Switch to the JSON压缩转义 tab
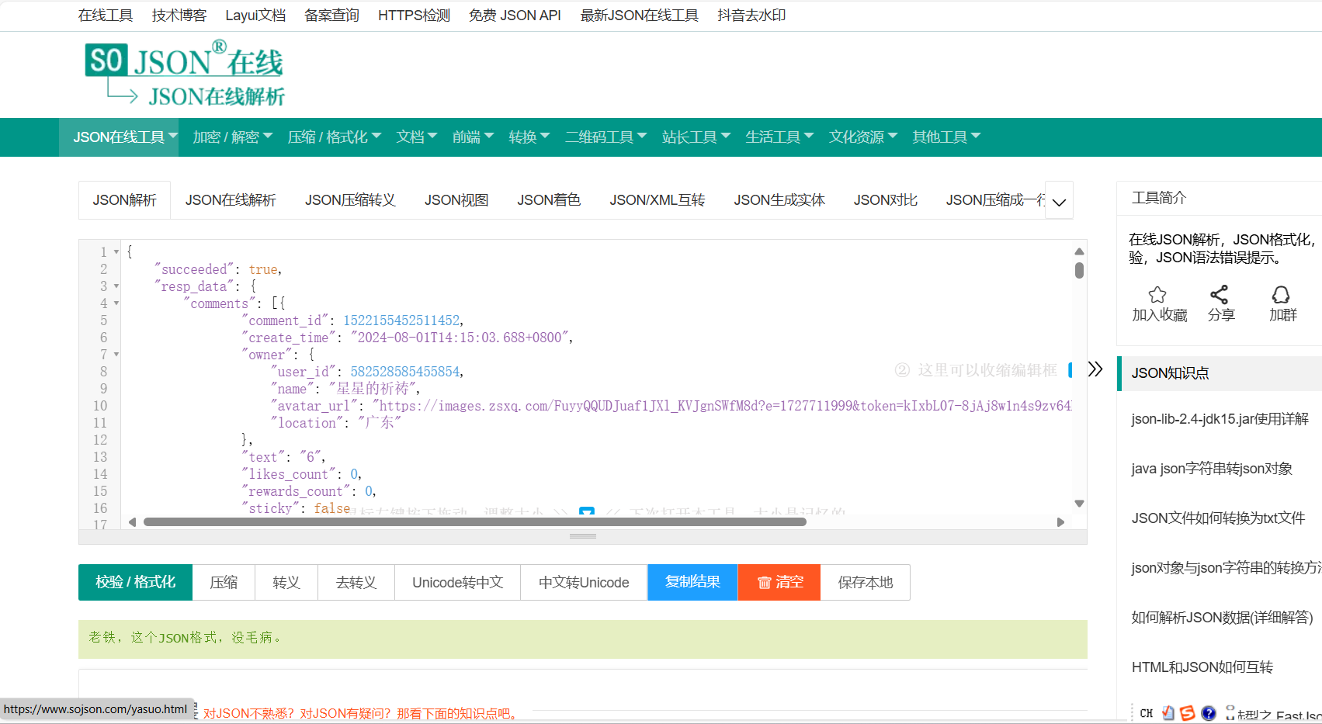 pyautogui.click(x=350, y=200)
